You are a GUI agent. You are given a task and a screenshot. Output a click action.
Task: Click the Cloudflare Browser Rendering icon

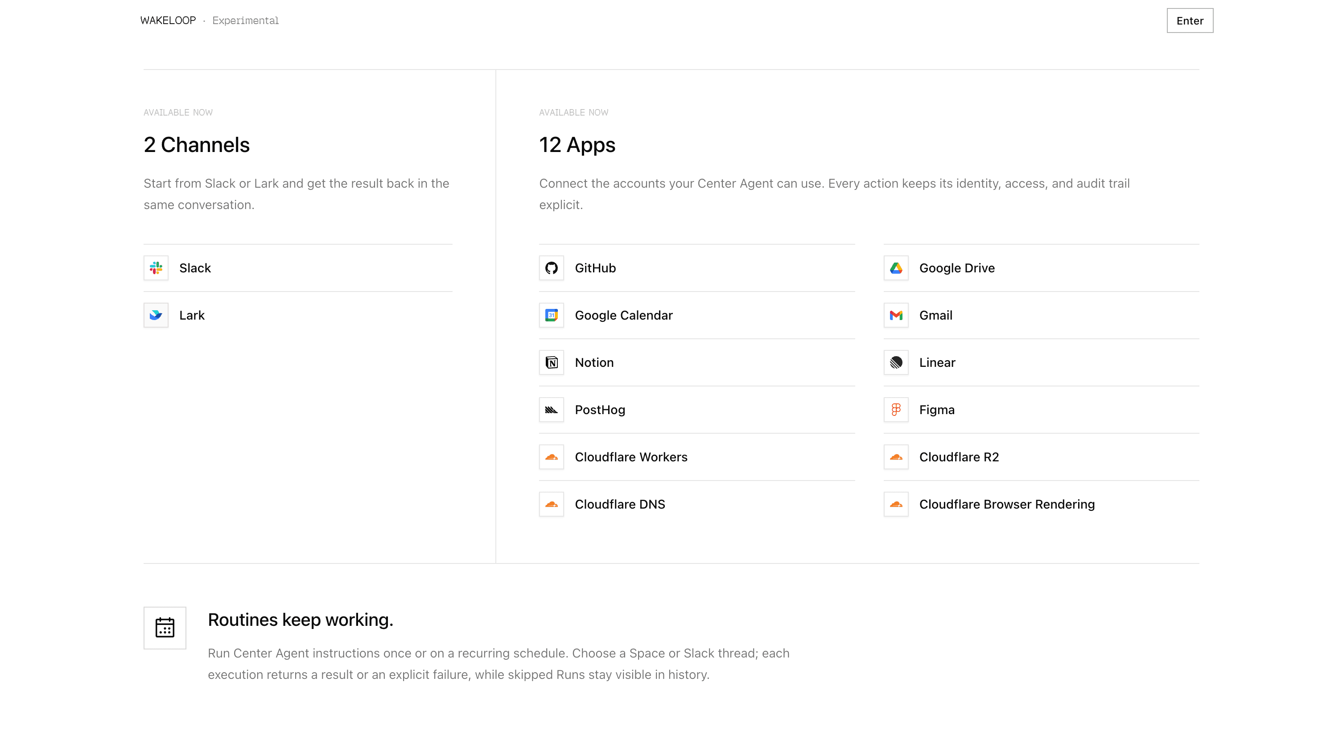(x=896, y=505)
